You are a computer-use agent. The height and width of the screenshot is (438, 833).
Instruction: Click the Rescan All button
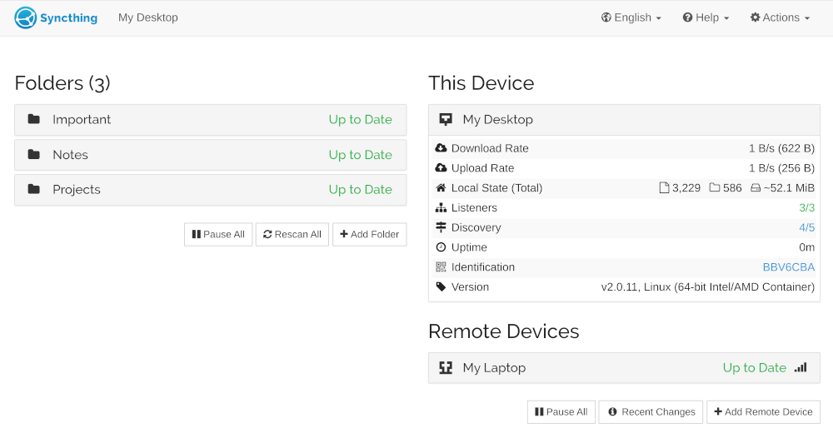click(x=292, y=235)
